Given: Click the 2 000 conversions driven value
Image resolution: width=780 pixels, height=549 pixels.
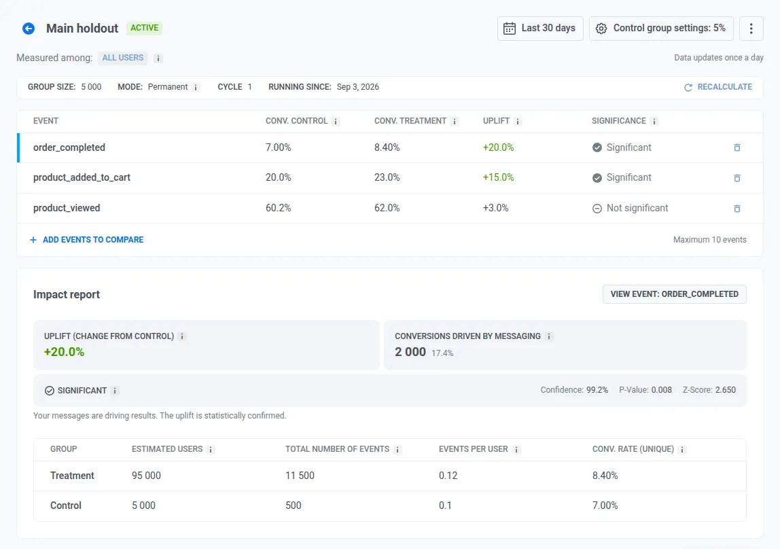Looking at the screenshot, I should [410, 352].
